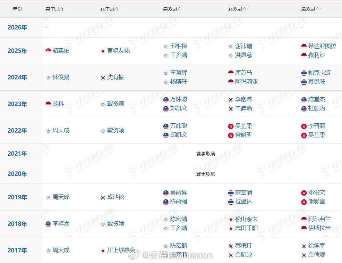The width and height of the screenshot is (342, 263).
Task: Click the Korea flag beside 沈有振
Action: [103, 78]
